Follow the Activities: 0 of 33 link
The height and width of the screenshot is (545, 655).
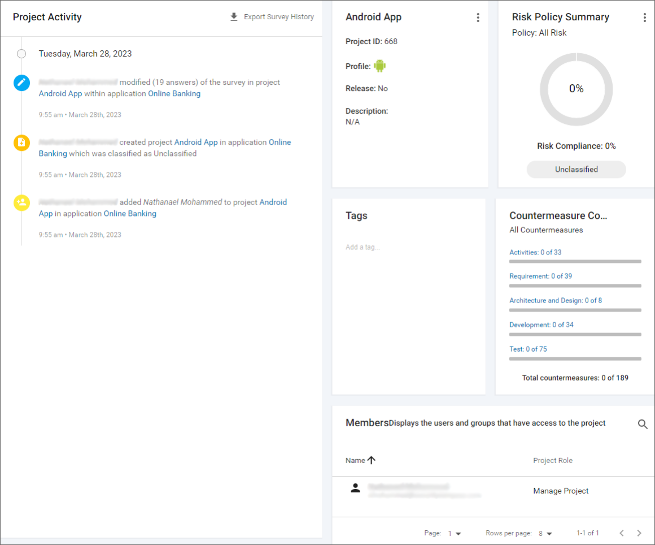(x=535, y=252)
